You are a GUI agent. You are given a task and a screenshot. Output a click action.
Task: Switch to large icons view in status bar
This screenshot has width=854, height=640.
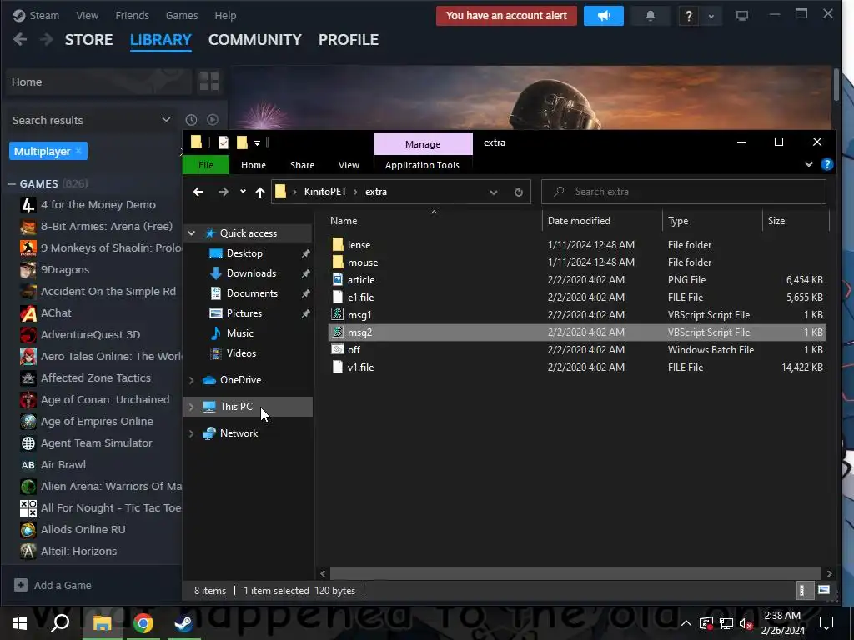(x=823, y=590)
